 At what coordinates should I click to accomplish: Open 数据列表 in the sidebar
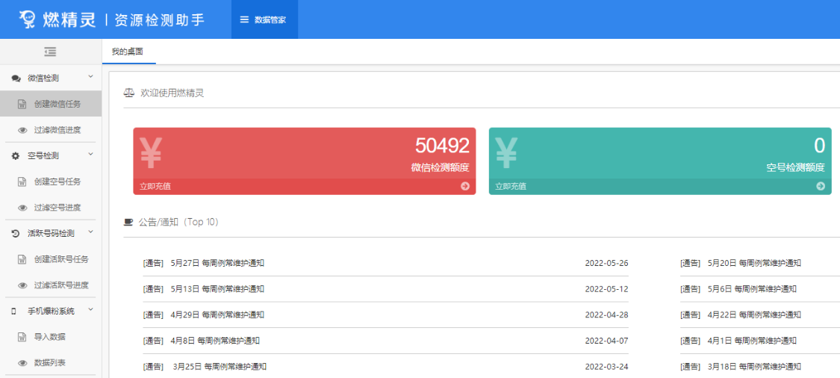[51, 363]
